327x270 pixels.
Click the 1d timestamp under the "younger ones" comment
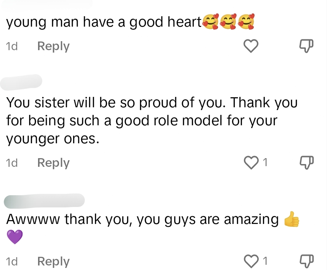pyautogui.click(x=12, y=163)
